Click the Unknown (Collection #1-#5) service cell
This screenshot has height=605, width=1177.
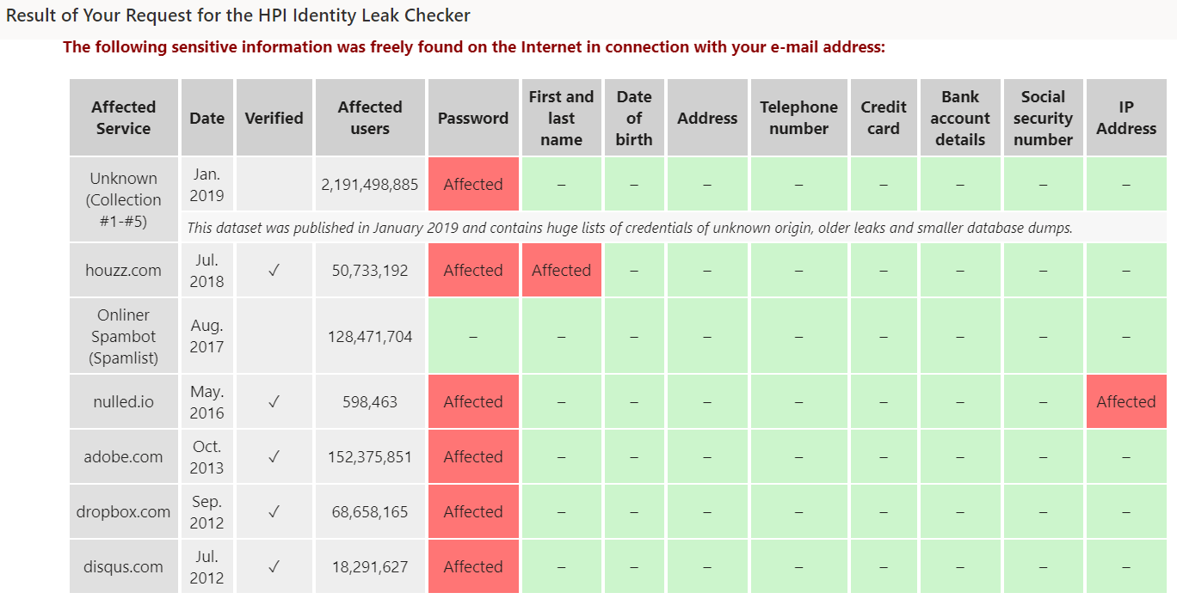[124, 199]
